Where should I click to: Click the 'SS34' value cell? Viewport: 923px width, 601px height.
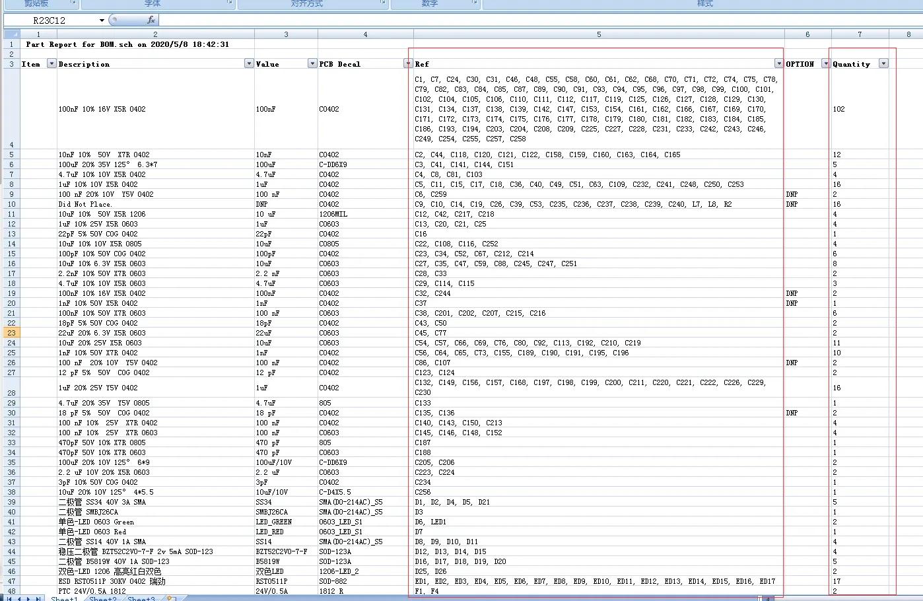(x=286, y=502)
